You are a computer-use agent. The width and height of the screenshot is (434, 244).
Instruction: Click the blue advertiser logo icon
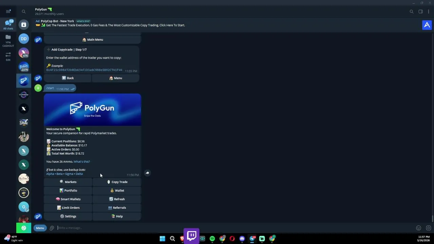click(427, 25)
